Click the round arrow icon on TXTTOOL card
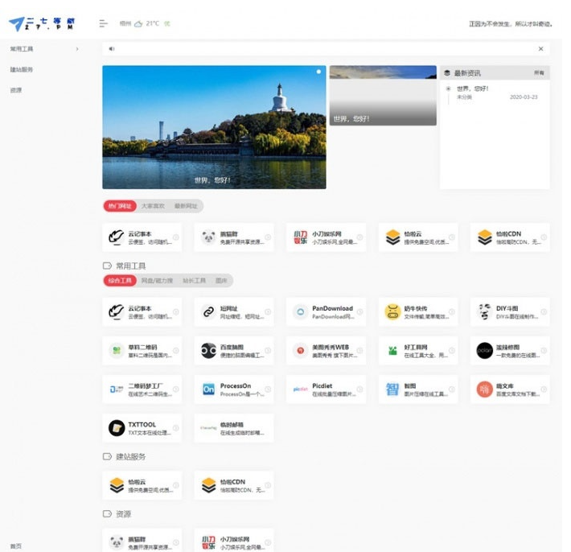The height and width of the screenshot is (552, 571). coord(175,428)
